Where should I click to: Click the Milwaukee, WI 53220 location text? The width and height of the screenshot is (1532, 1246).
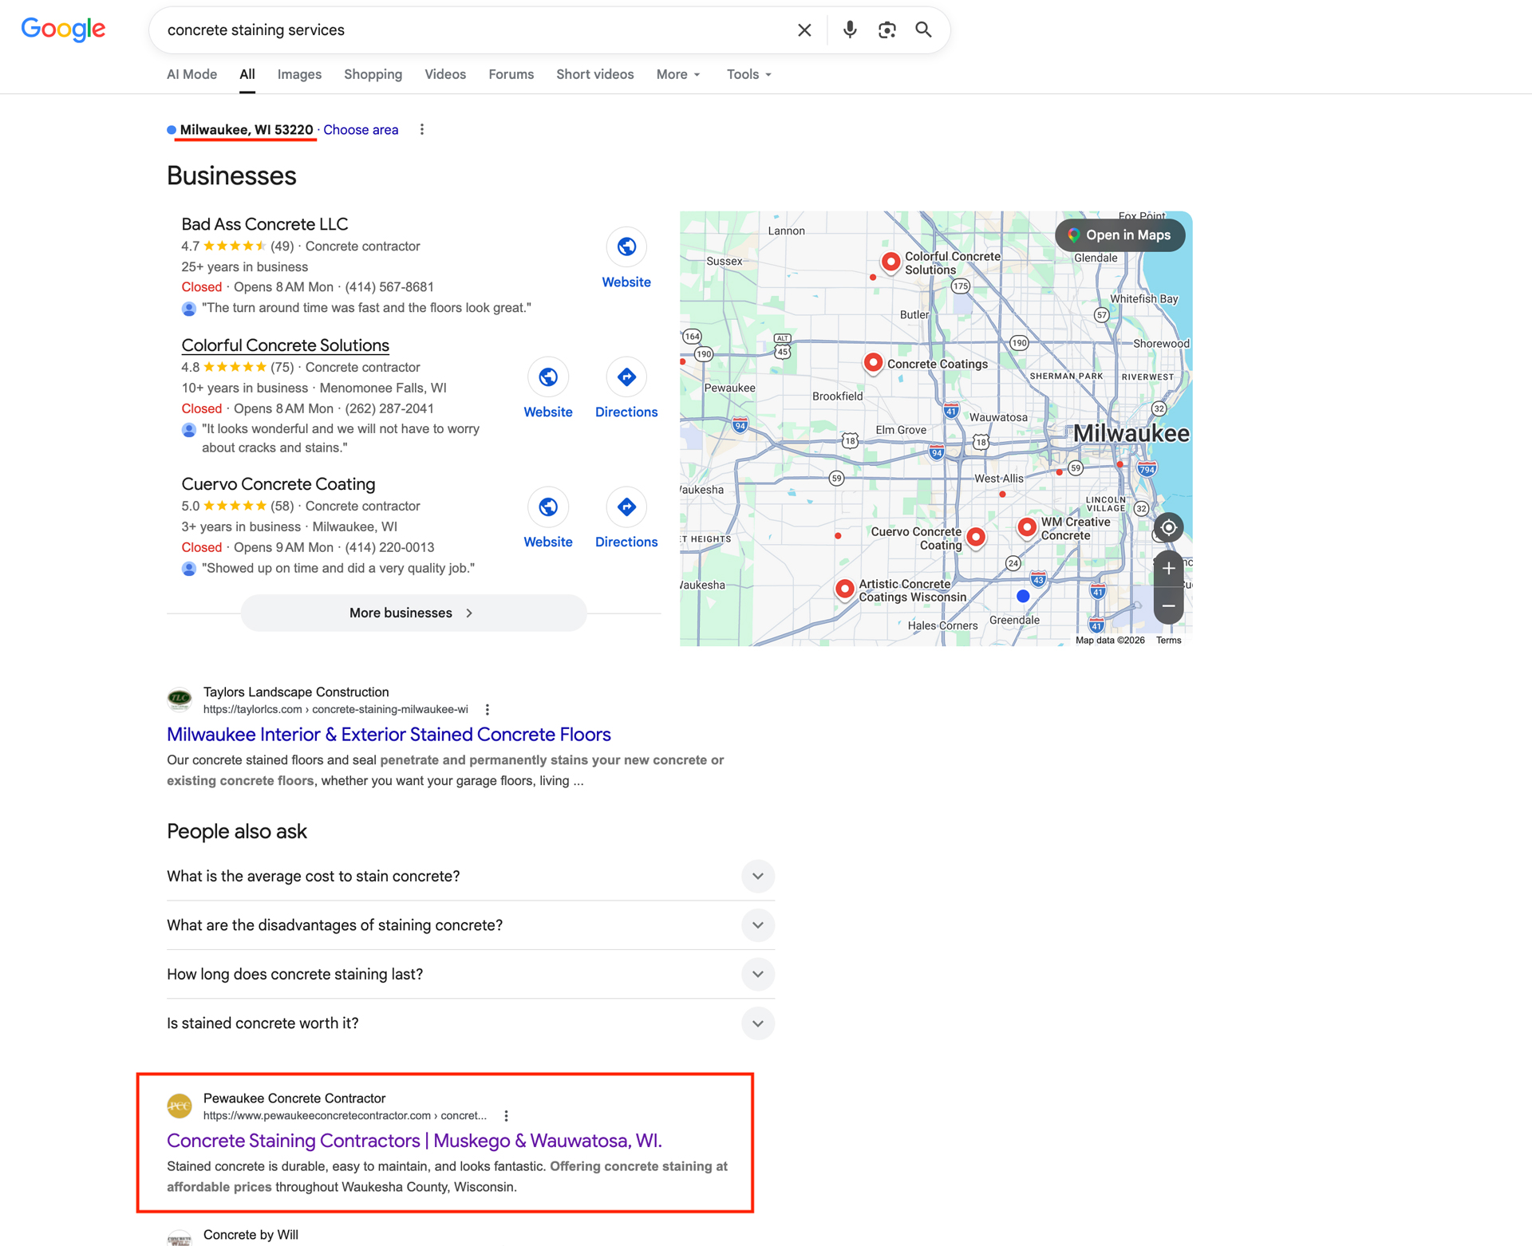247,130
